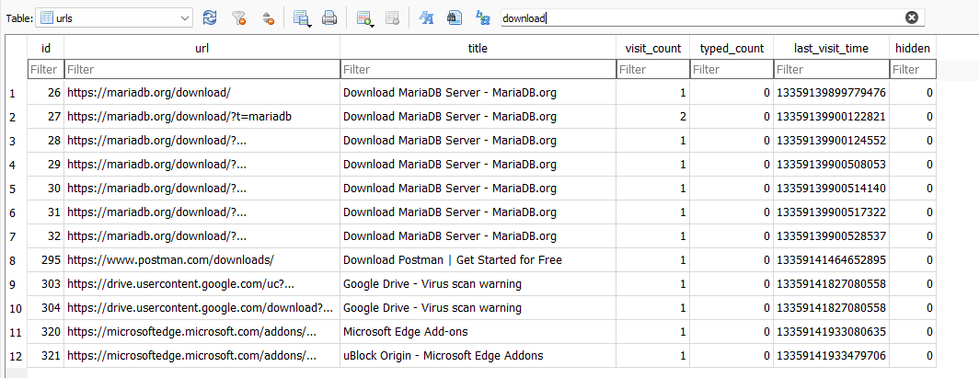This screenshot has width=979, height=378.
Task: Print the currently displayed table
Action: tap(329, 18)
